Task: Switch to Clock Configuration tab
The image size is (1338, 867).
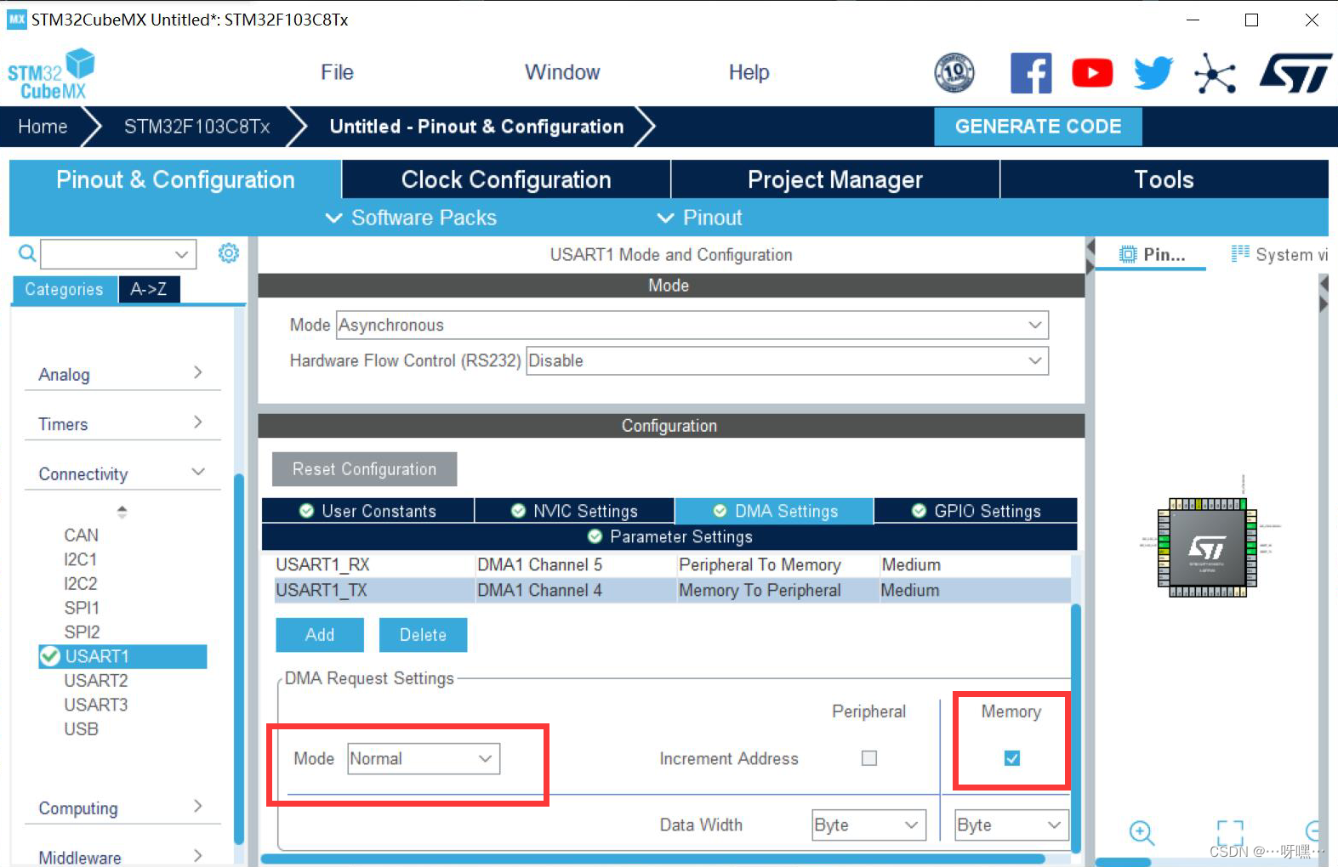Action: point(506,179)
